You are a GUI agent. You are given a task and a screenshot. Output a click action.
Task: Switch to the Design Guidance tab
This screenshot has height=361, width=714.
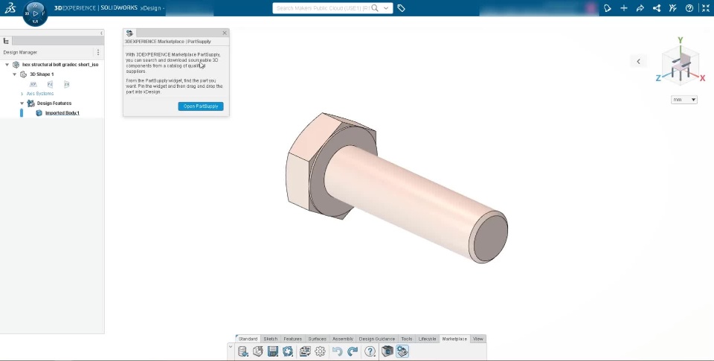pos(377,339)
